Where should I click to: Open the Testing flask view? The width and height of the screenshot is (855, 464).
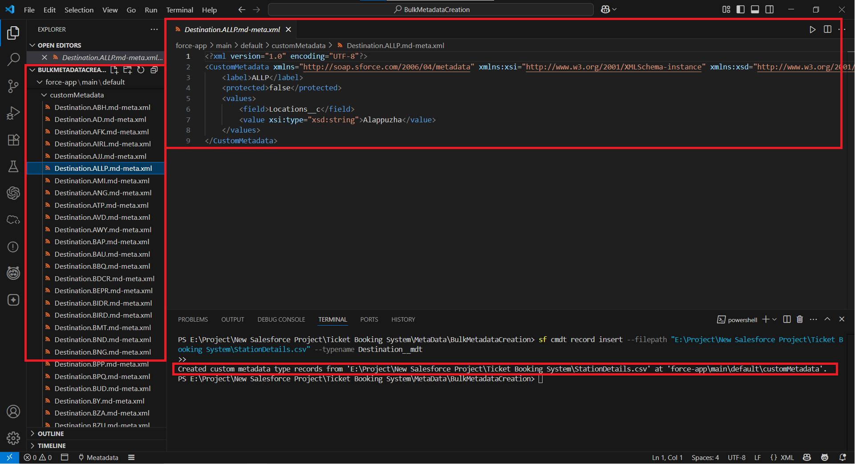13,166
